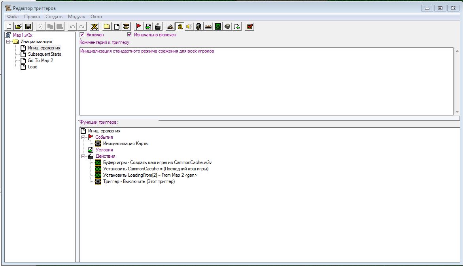Add new action with clapperboard icon
Viewport: 463px width, 266px height.
point(158,26)
